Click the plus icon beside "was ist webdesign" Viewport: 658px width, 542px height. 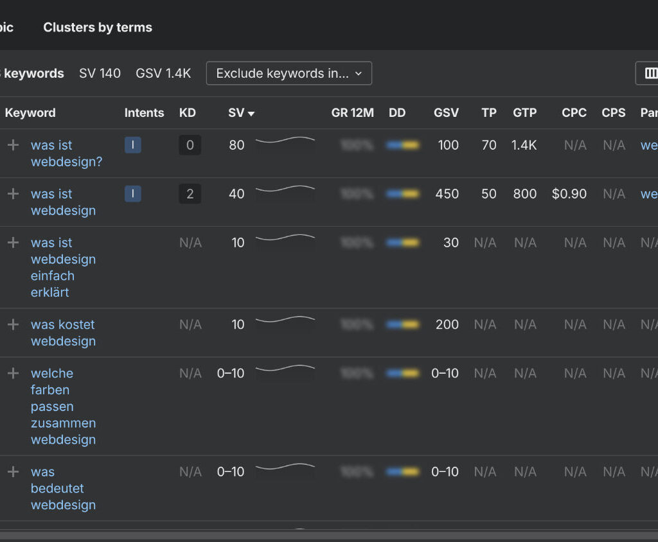tap(13, 194)
